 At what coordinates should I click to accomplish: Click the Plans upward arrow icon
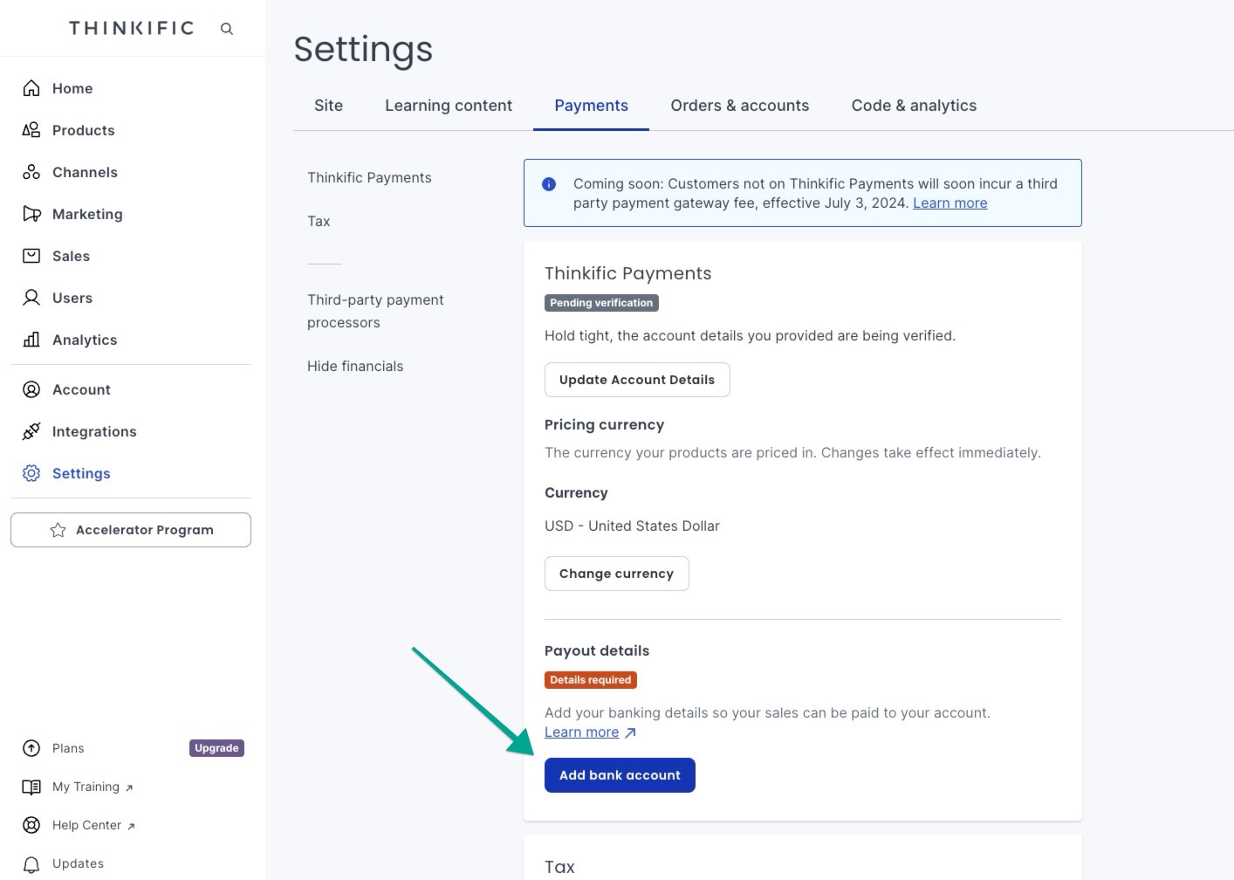[31, 748]
